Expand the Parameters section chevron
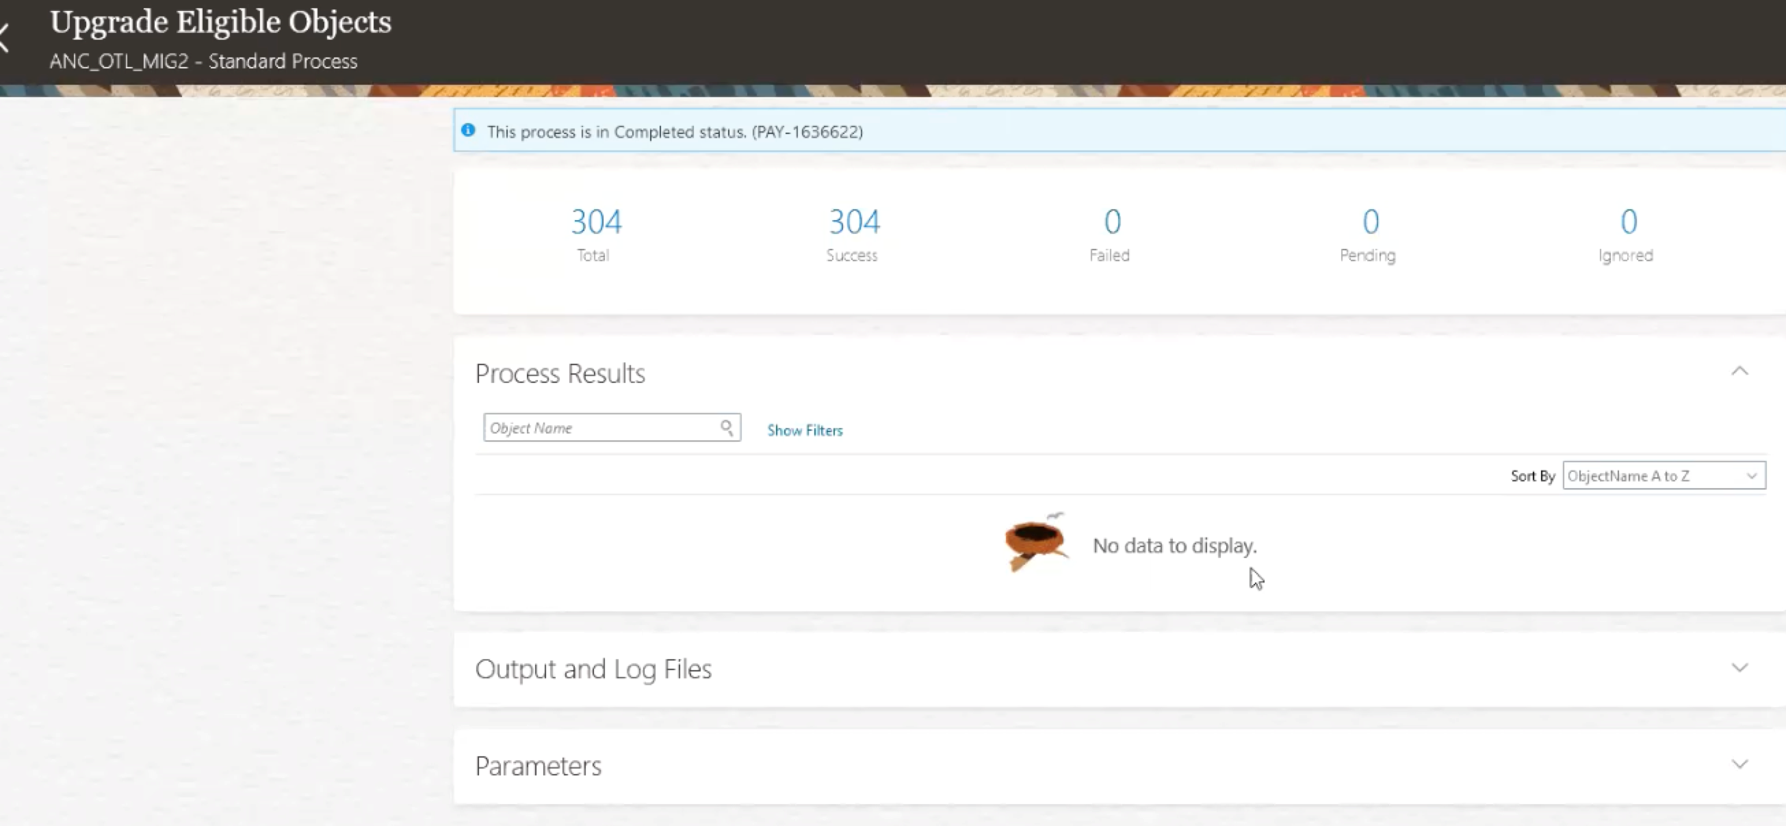The height and width of the screenshot is (826, 1786). (1739, 764)
